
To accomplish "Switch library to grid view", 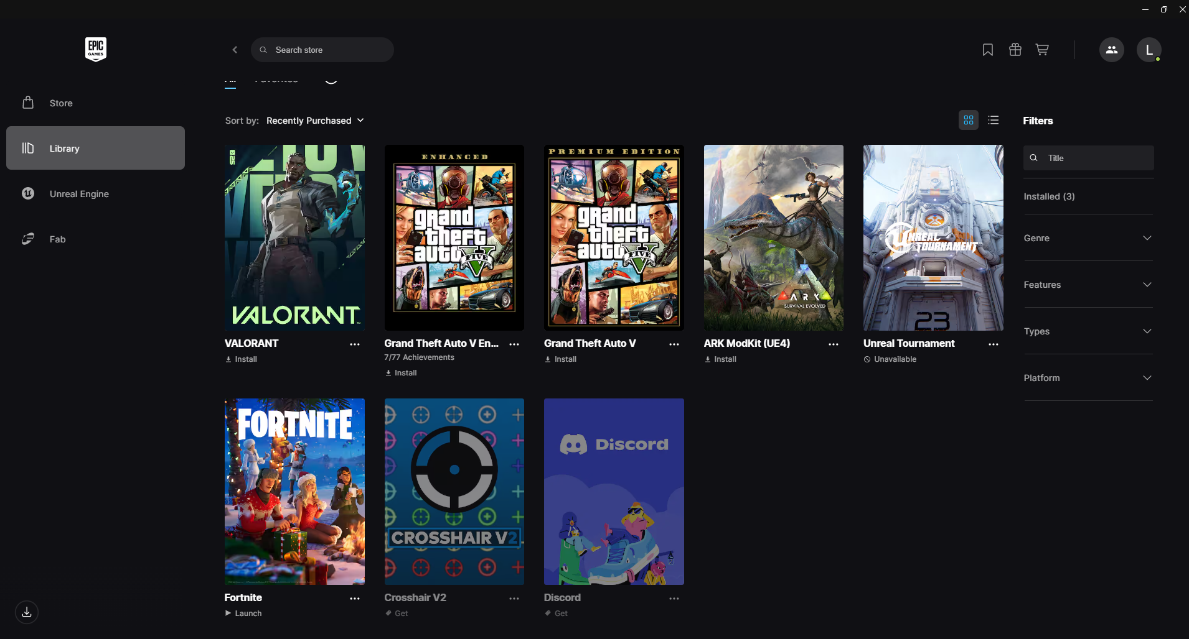I will 968,120.
